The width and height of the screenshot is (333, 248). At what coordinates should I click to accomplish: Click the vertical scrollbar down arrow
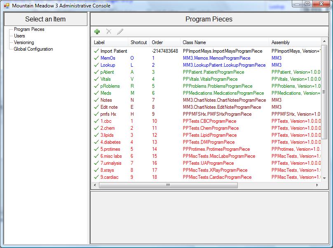[x=324, y=178]
